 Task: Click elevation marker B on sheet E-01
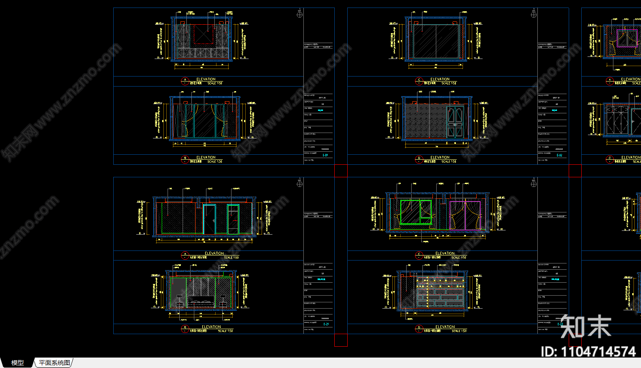[185, 159]
